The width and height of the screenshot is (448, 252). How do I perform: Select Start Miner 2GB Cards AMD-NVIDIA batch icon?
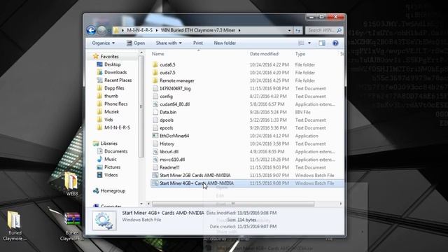pos(155,176)
